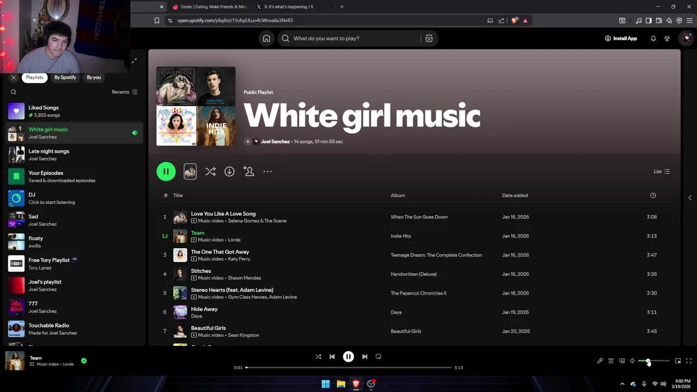697x392 pixels.
Task: Select the By you filter chip
Action: (x=94, y=77)
